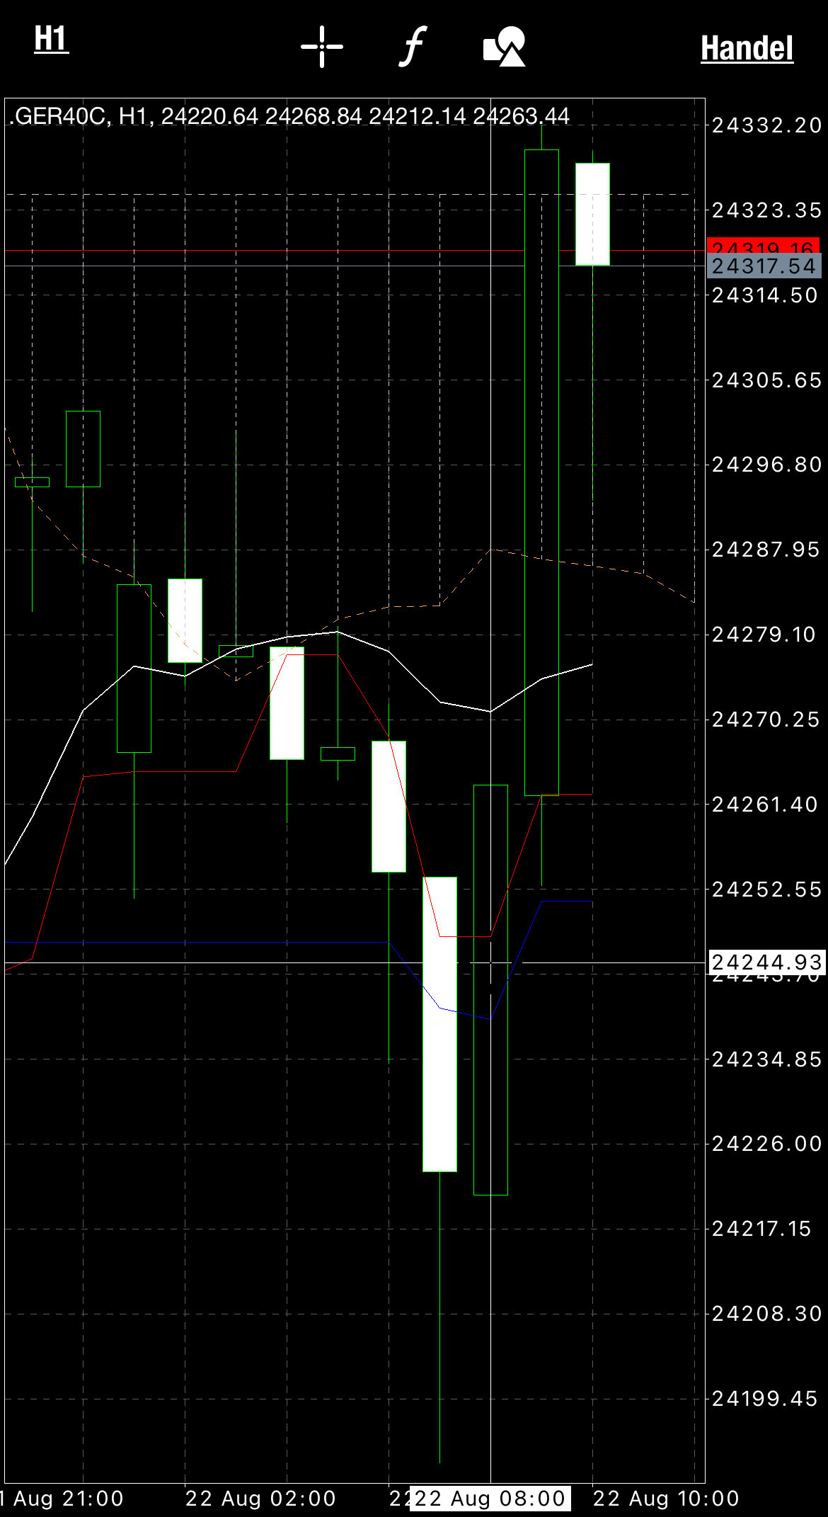Open the chart objects shapes menu
Screen dimensions: 828x1517
[x=505, y=47]
